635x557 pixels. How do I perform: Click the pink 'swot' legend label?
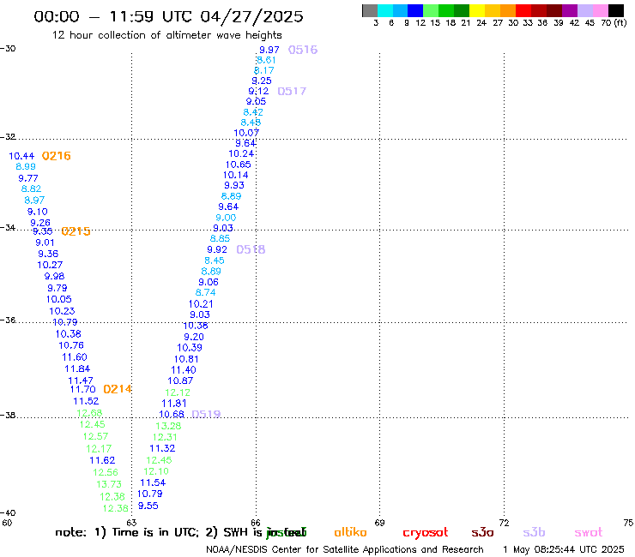(589, 532)
